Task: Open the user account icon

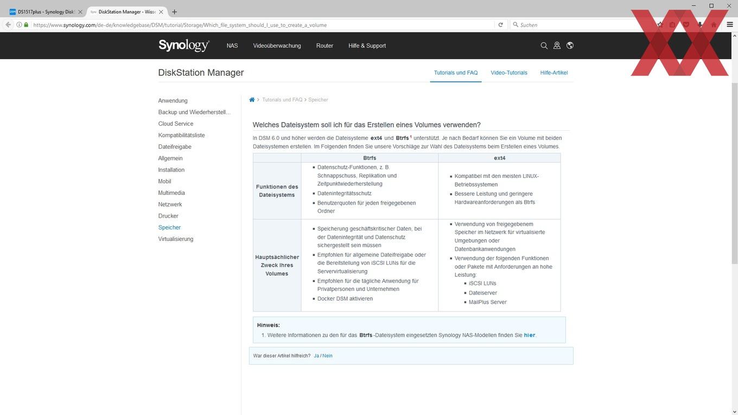Action: click(x=557, y=46)
